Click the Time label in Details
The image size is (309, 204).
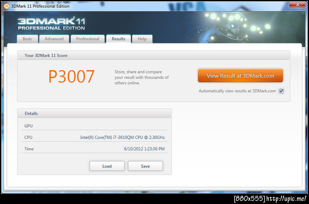click(x=29, y=149)
